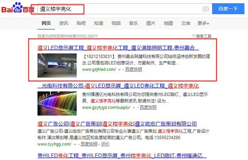Select the 视频 tab
The image size is (248, 160).
pos(116,23)
